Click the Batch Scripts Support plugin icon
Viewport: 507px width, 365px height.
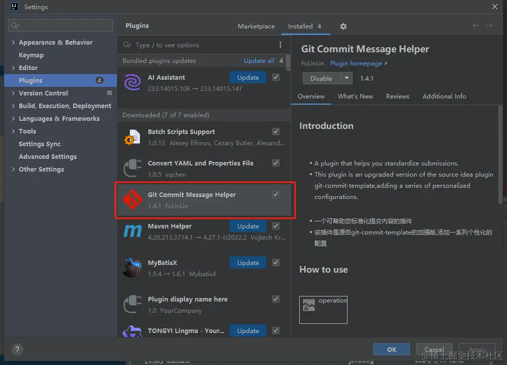(133, 137)
